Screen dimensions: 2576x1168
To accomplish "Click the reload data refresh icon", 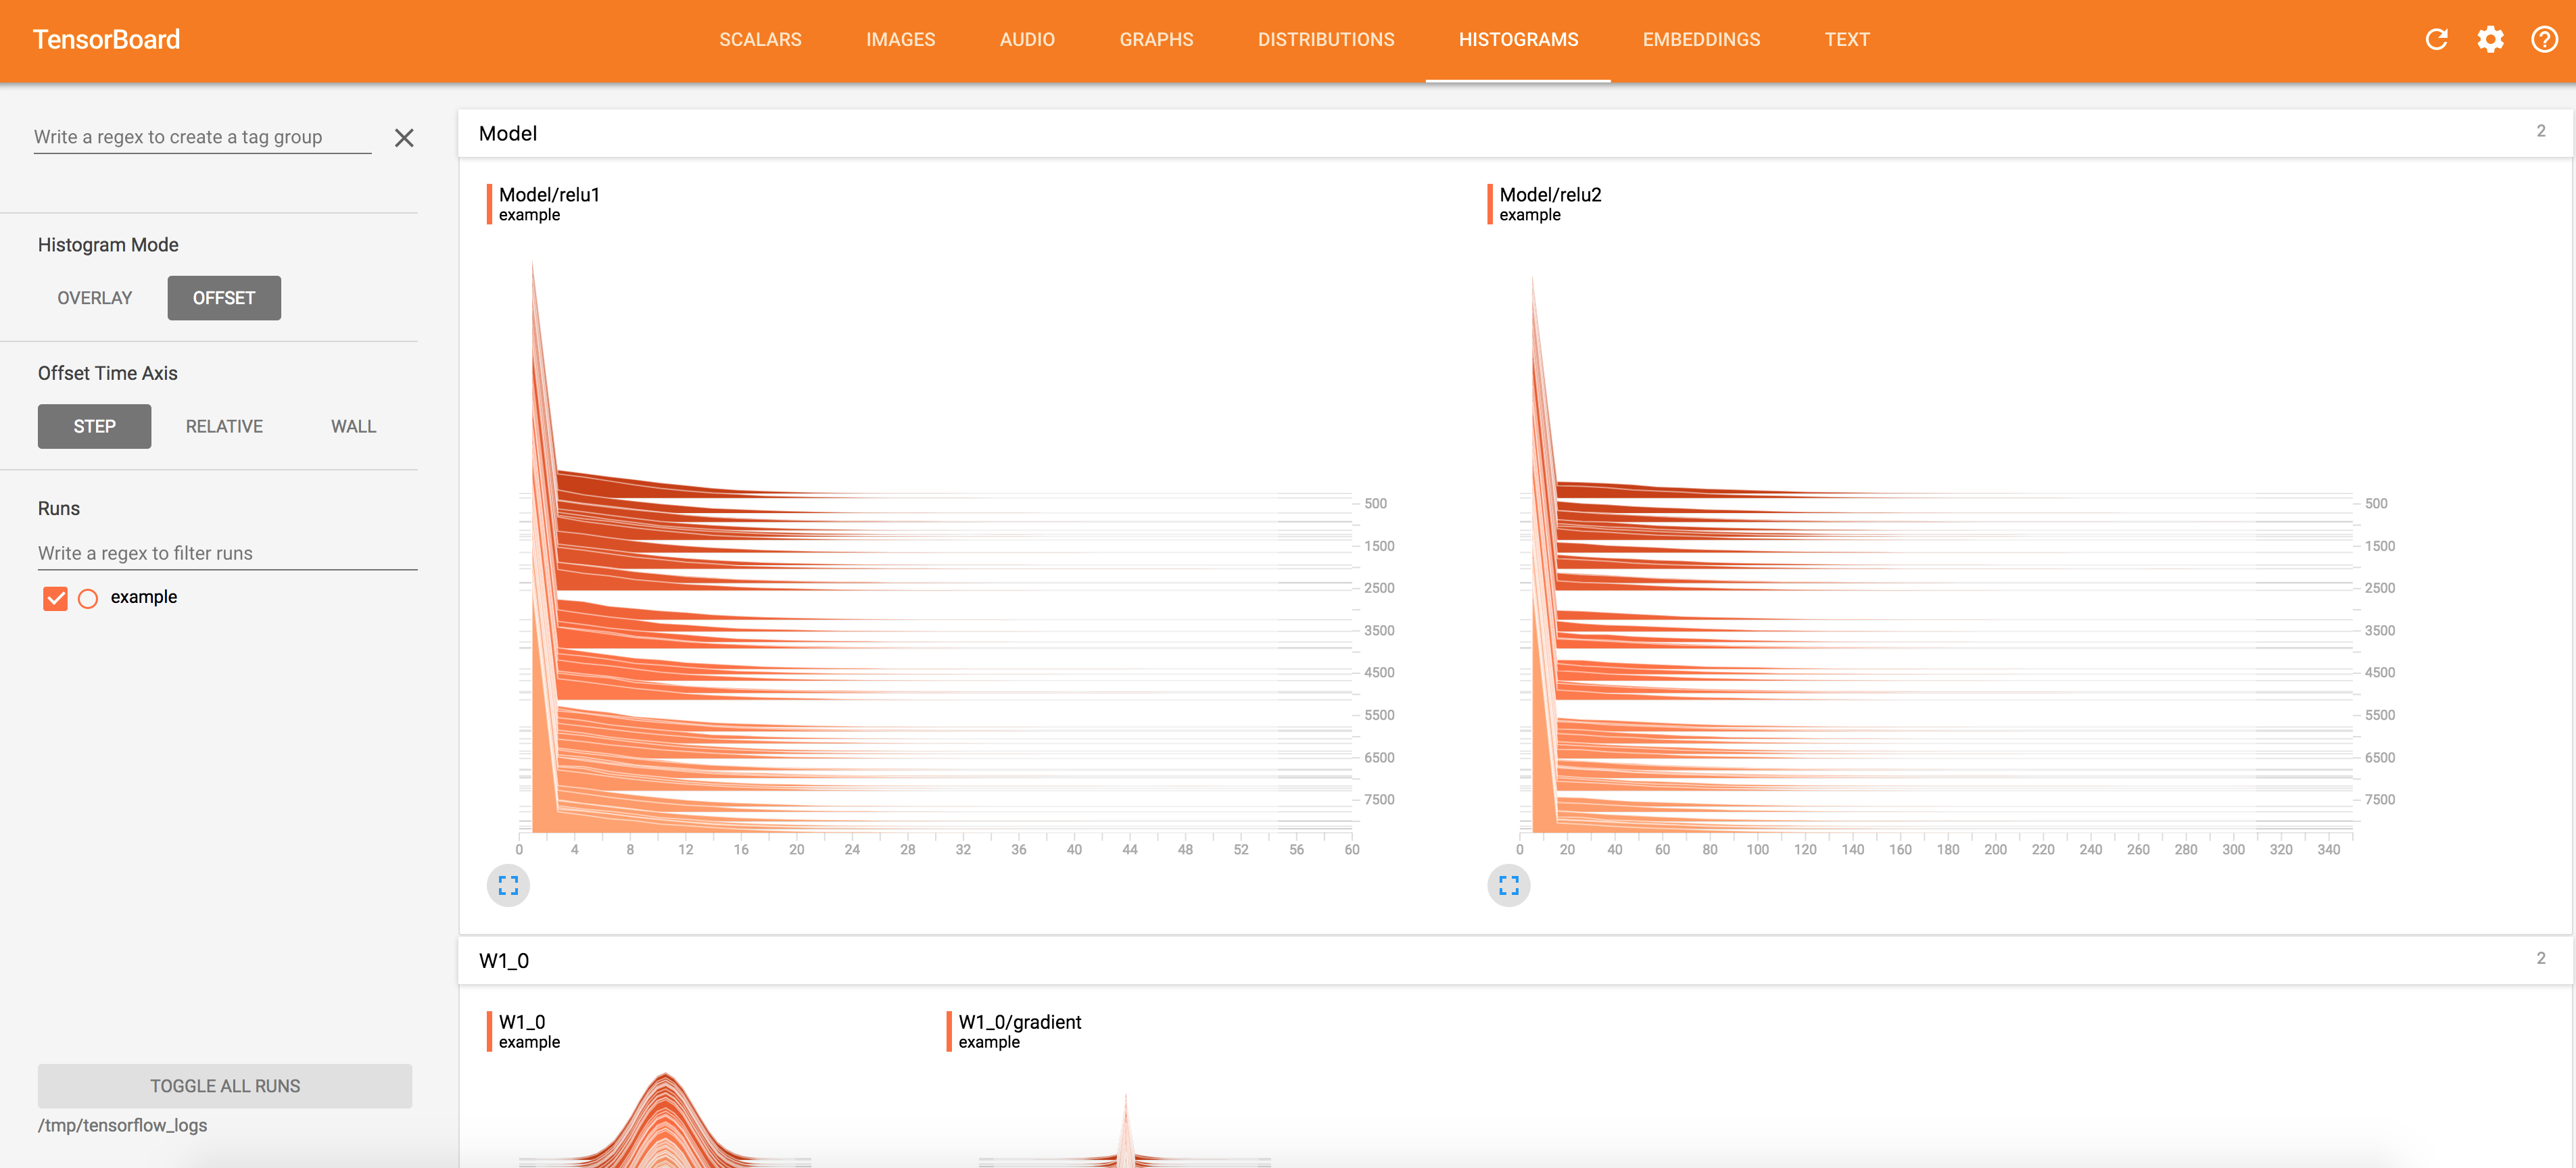I will coord(2436,39).
